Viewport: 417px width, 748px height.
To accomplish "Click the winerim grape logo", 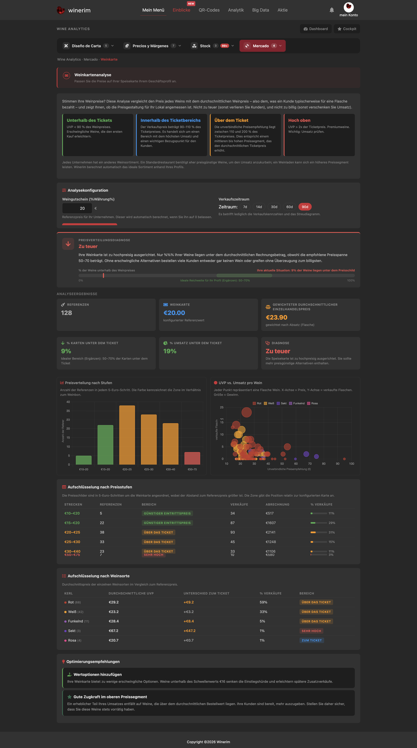I will [x=61, y=10].
